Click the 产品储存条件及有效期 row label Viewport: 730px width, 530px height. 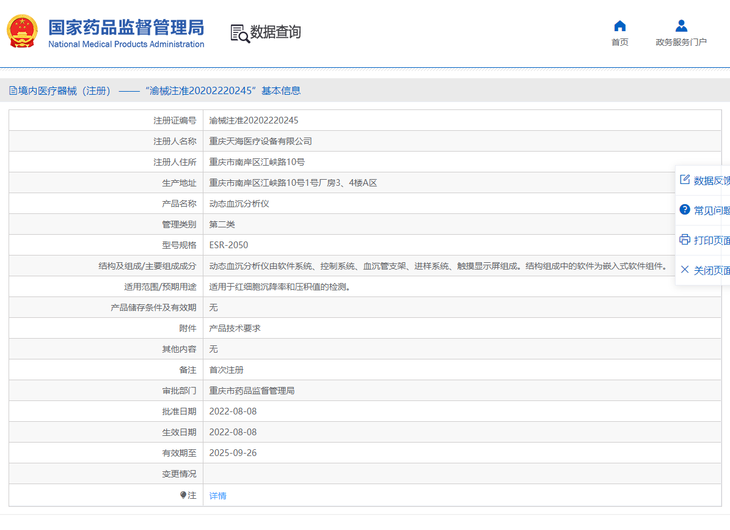click(x=153, y=307)
